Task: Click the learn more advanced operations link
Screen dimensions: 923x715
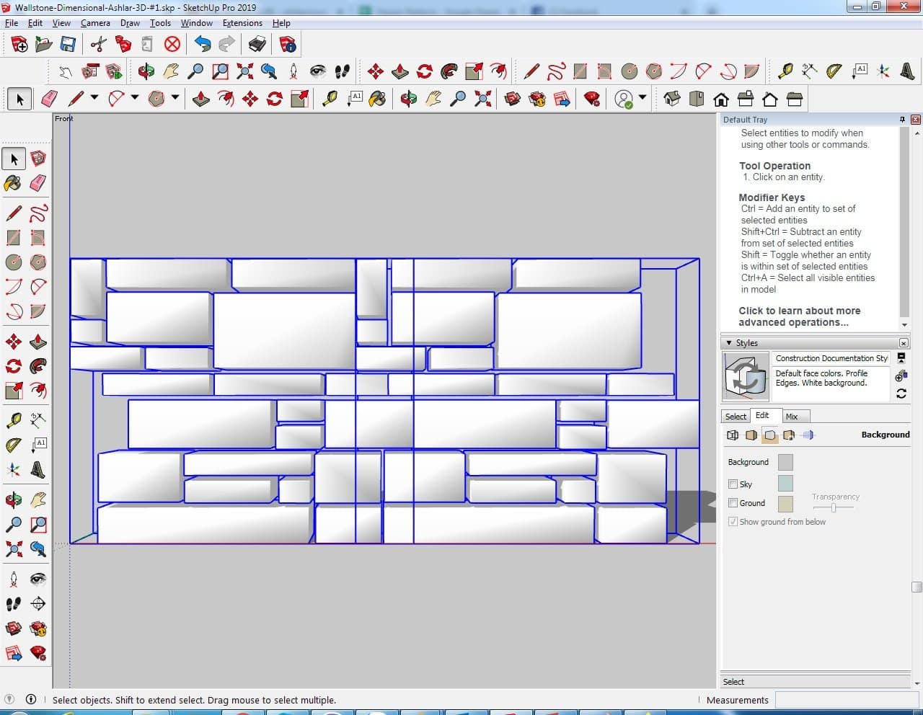Action: [x=799, y=316]
